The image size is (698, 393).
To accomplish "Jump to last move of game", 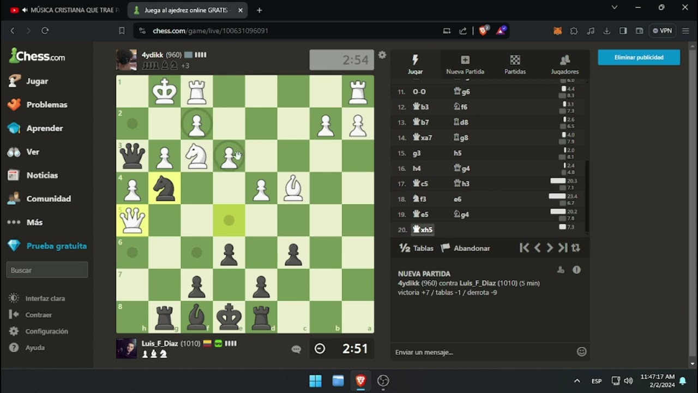I will click(563, 248).
